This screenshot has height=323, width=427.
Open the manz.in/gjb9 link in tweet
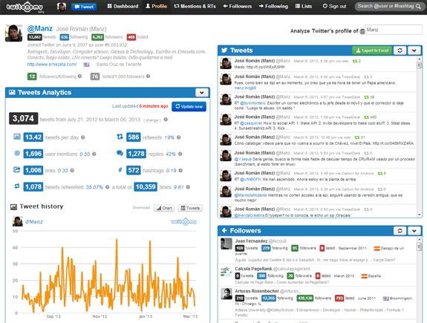[245, 88]
